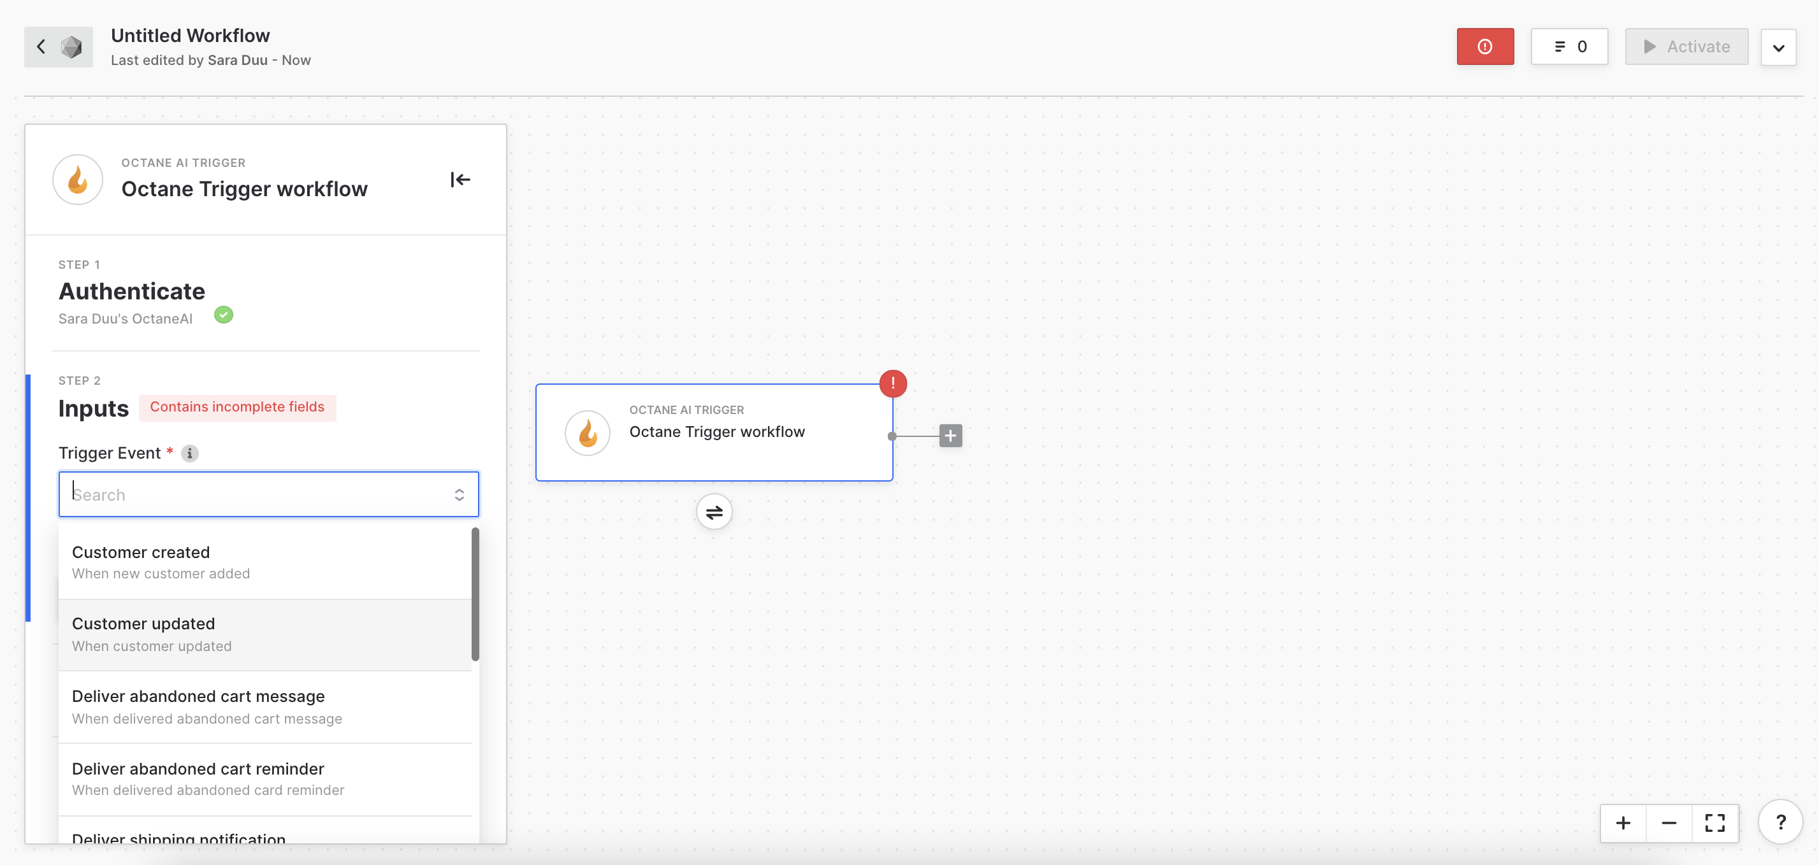Open the workflow logs counter button
The height and width of the screenshot is (865, 1819).
tap(1569, 46)
